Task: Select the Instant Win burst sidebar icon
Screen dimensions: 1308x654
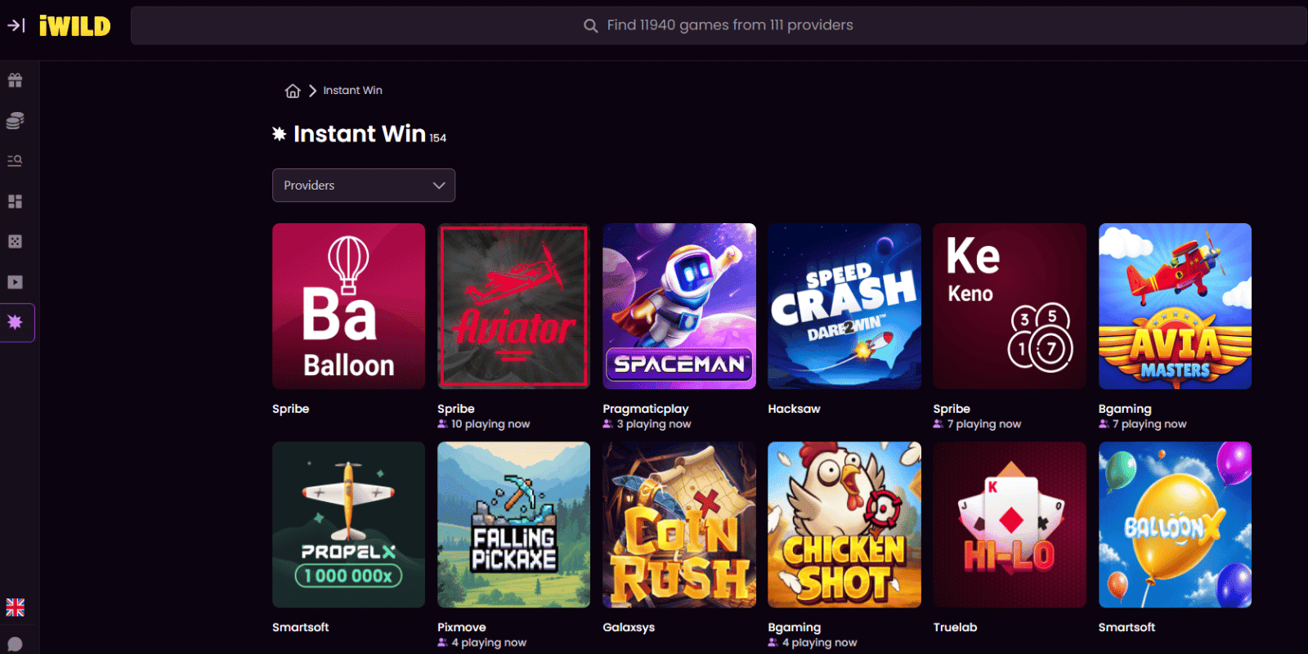Action: point(15,322)
